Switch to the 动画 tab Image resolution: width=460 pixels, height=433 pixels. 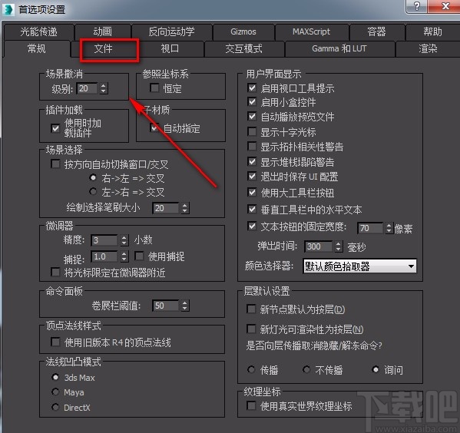[103, 31]
